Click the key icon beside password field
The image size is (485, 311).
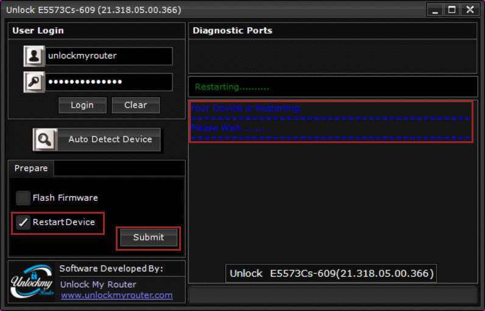tap(34, 82)
